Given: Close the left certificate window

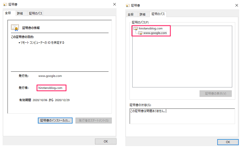Looking at the screenshot, I should [x=115, y=4].
